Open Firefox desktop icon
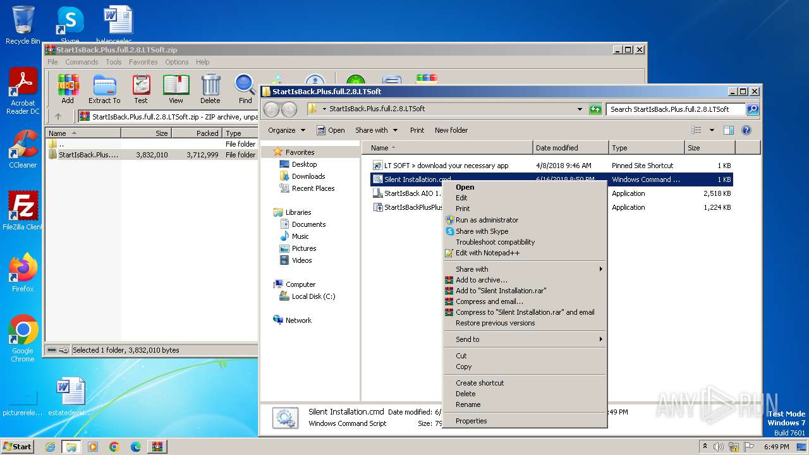 tap(23, 272)
